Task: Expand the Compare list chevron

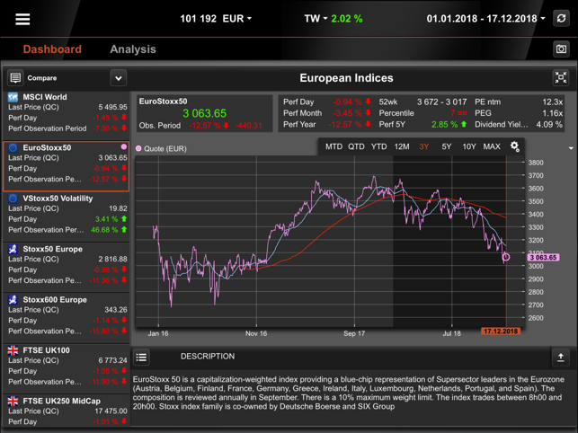Action: coord(119,78)
